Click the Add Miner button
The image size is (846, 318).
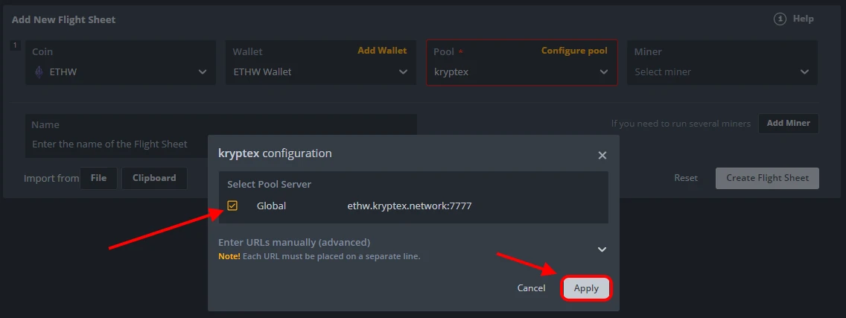click(788, 123)
